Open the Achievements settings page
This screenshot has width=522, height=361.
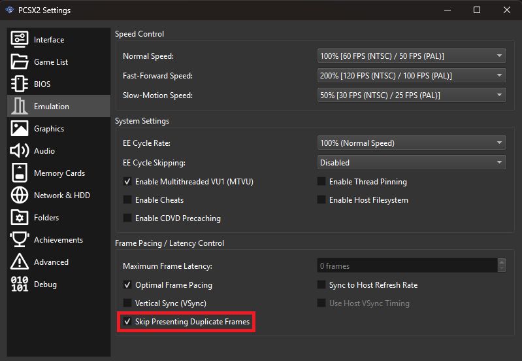[x=59, y=239]
